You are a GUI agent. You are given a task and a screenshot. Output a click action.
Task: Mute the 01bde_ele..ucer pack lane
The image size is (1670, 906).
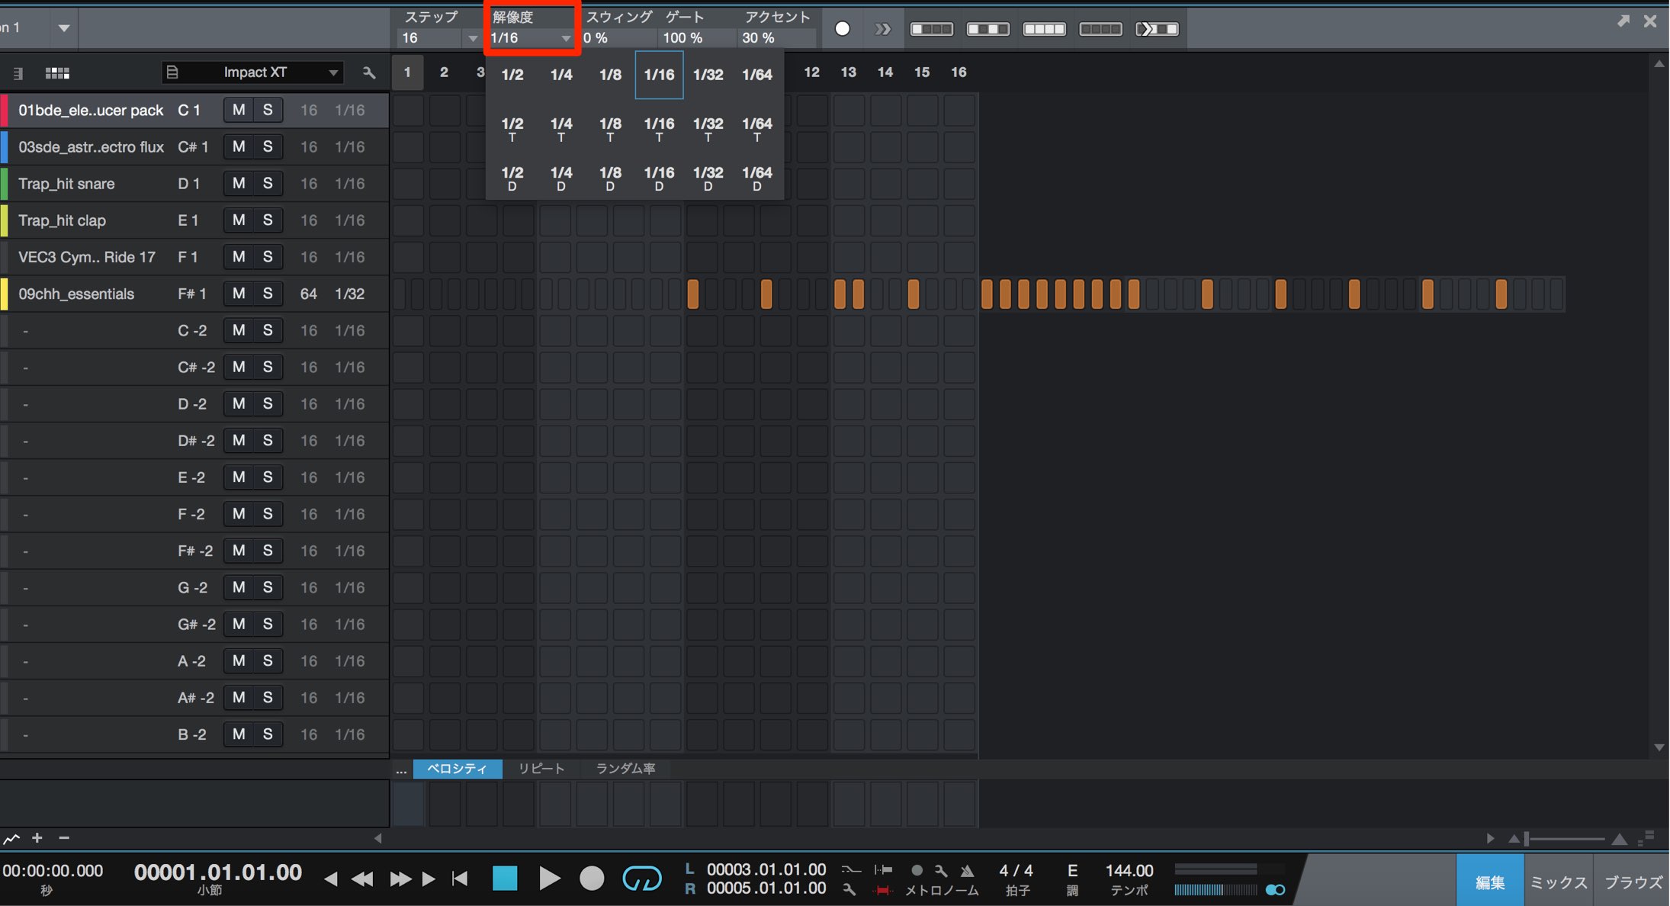pyautogui.click(x=239, y=110)
